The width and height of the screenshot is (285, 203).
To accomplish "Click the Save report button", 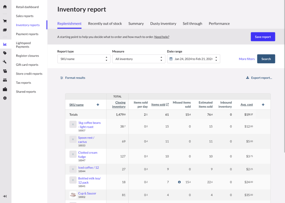I will (263, 36).
